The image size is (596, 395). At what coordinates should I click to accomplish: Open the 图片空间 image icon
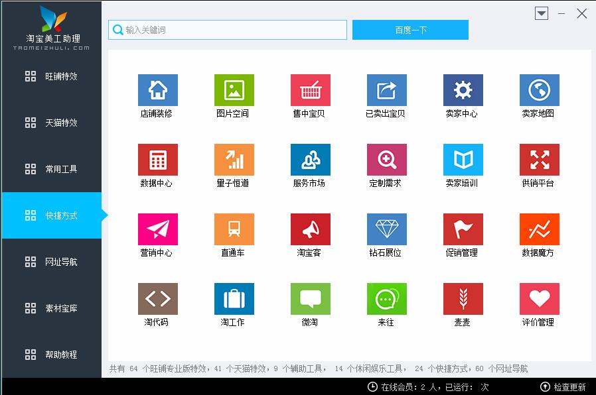coord(234,90)
